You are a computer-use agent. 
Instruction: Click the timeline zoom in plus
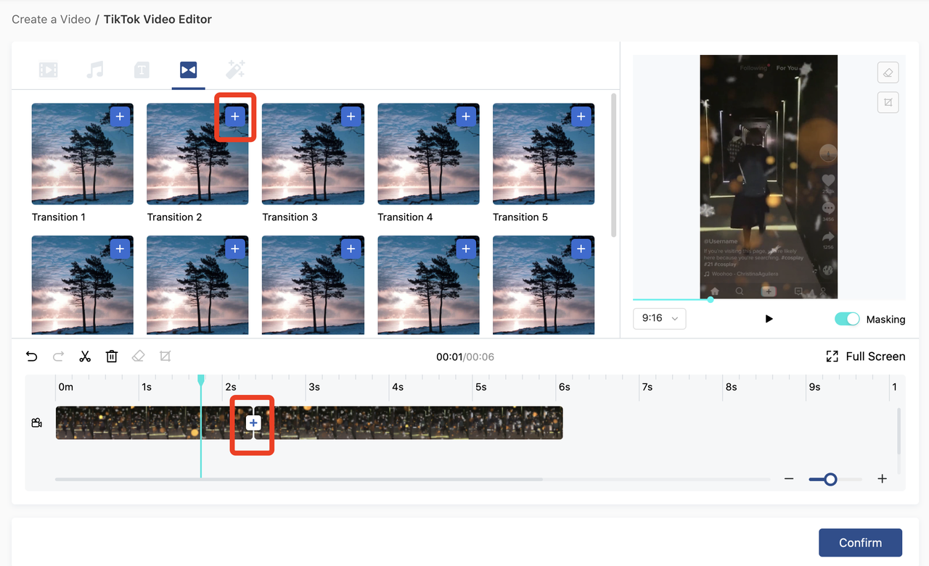(883, 479)
